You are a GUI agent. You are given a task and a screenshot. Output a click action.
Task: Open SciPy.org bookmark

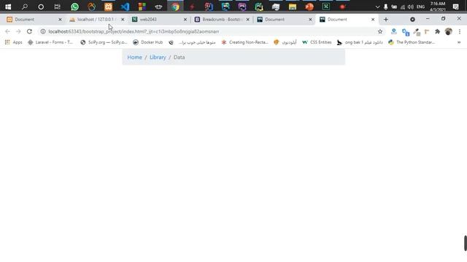[104, 42]
